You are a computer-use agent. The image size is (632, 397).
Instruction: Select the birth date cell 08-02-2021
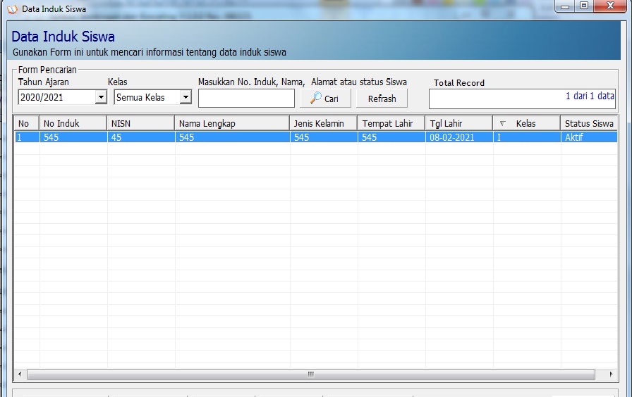pos(459,137)
